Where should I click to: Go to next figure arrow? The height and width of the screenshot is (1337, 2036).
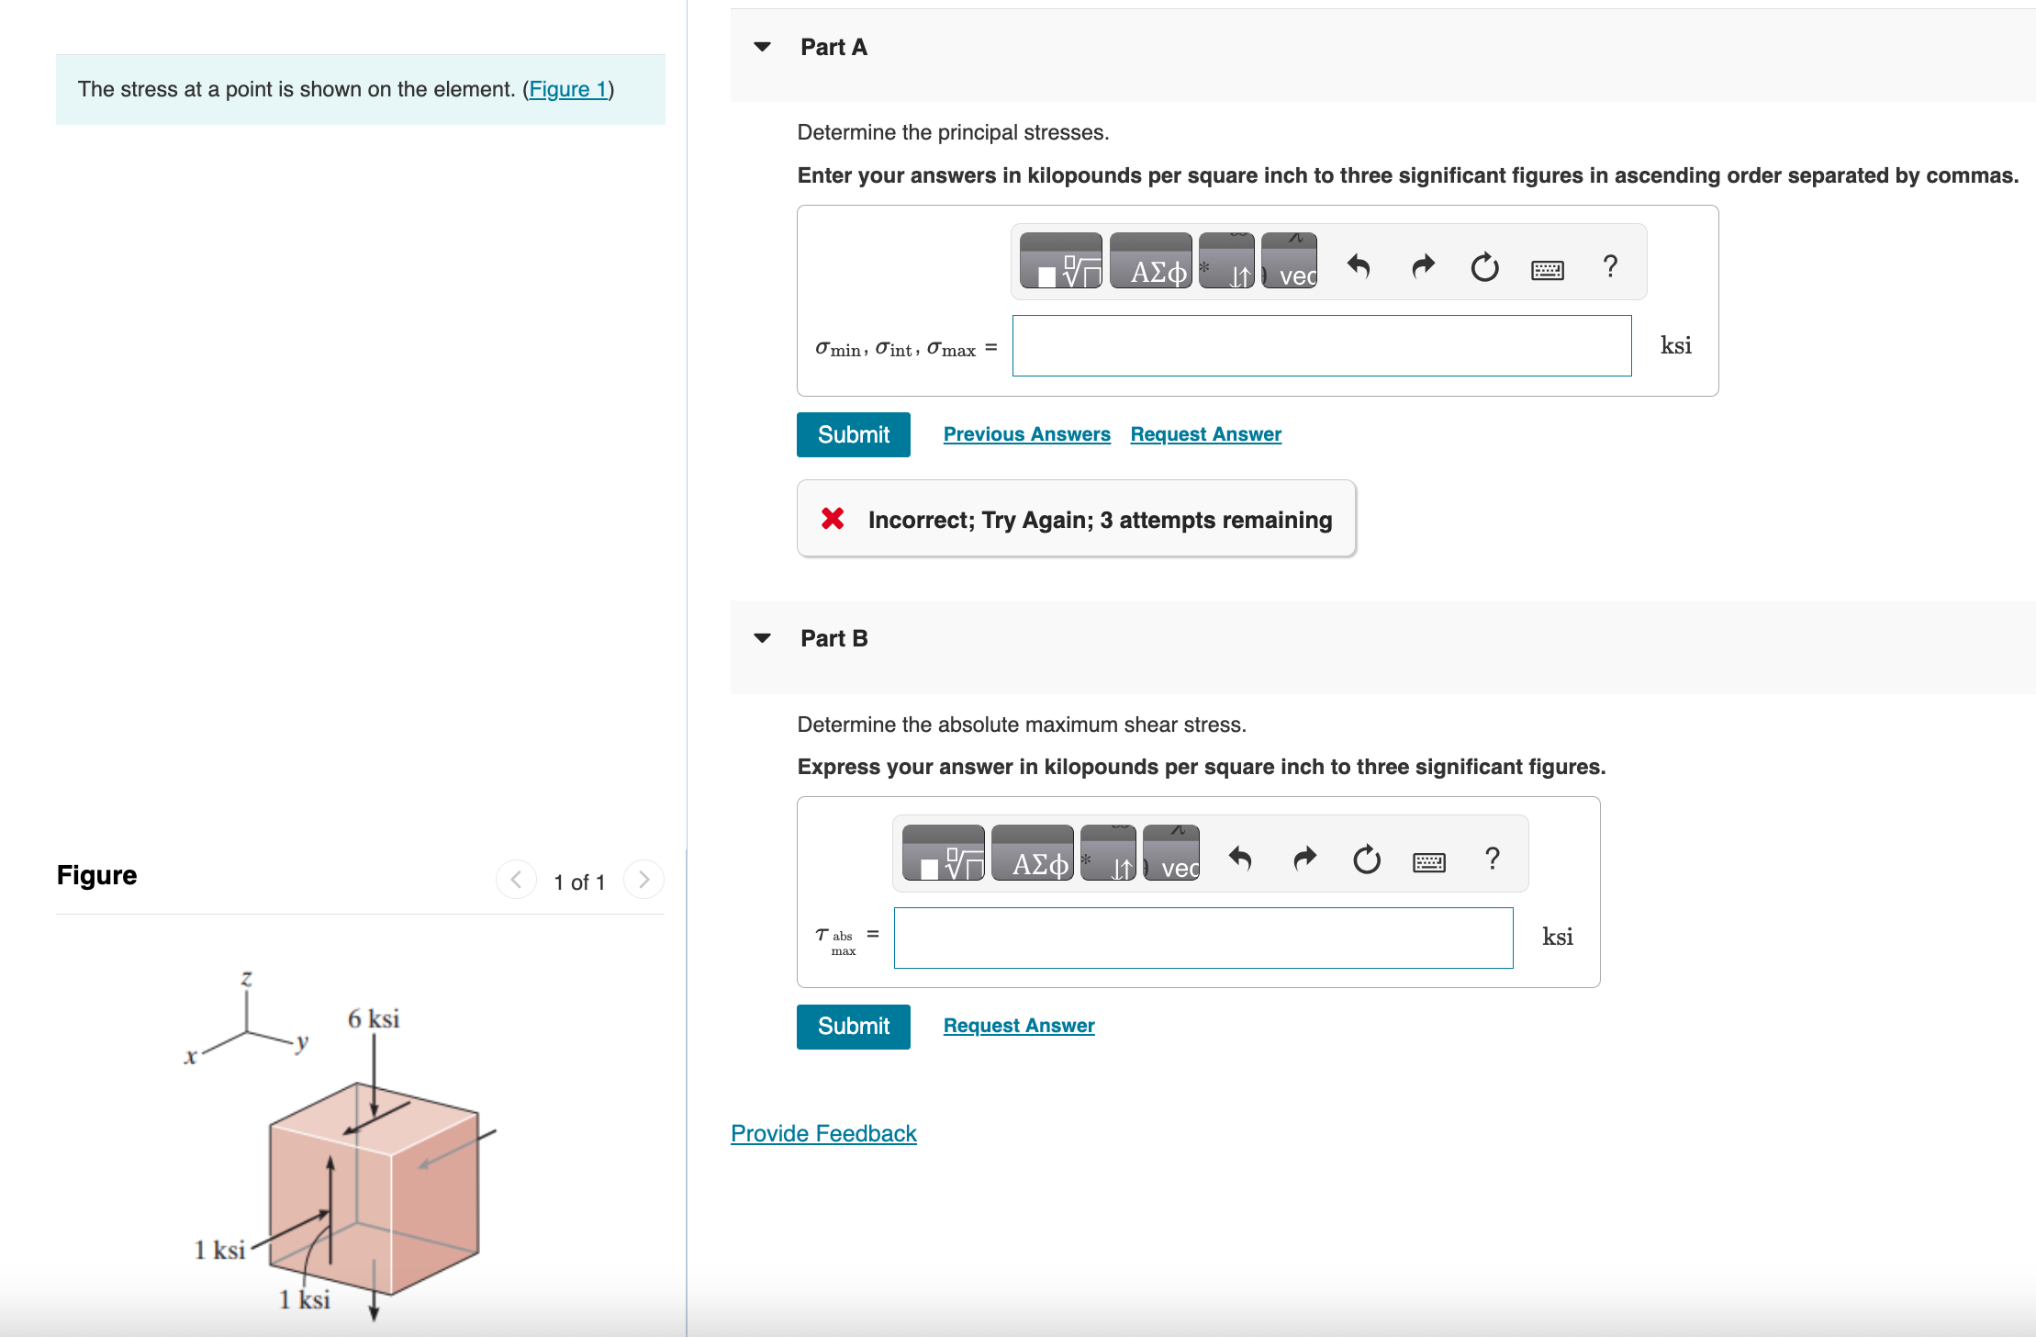point(643,880)
